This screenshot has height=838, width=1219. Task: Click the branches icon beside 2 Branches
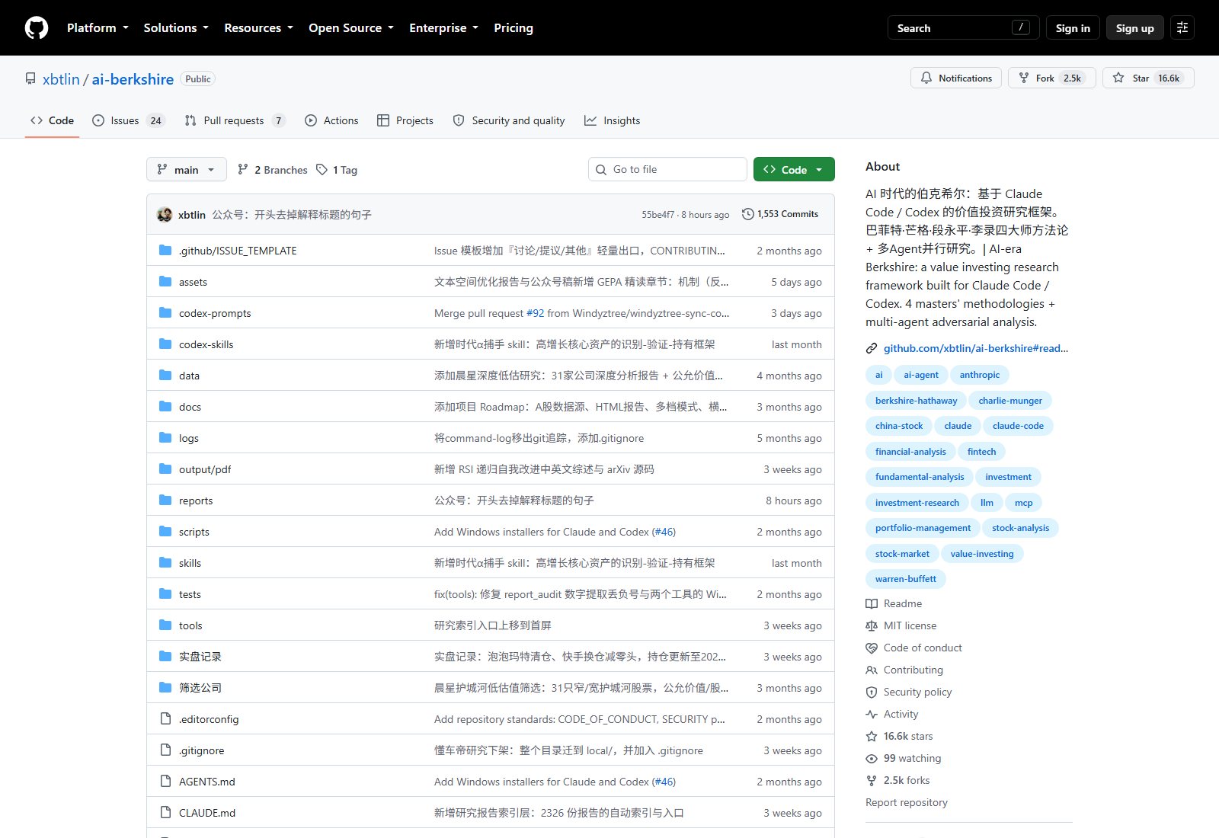243,170
